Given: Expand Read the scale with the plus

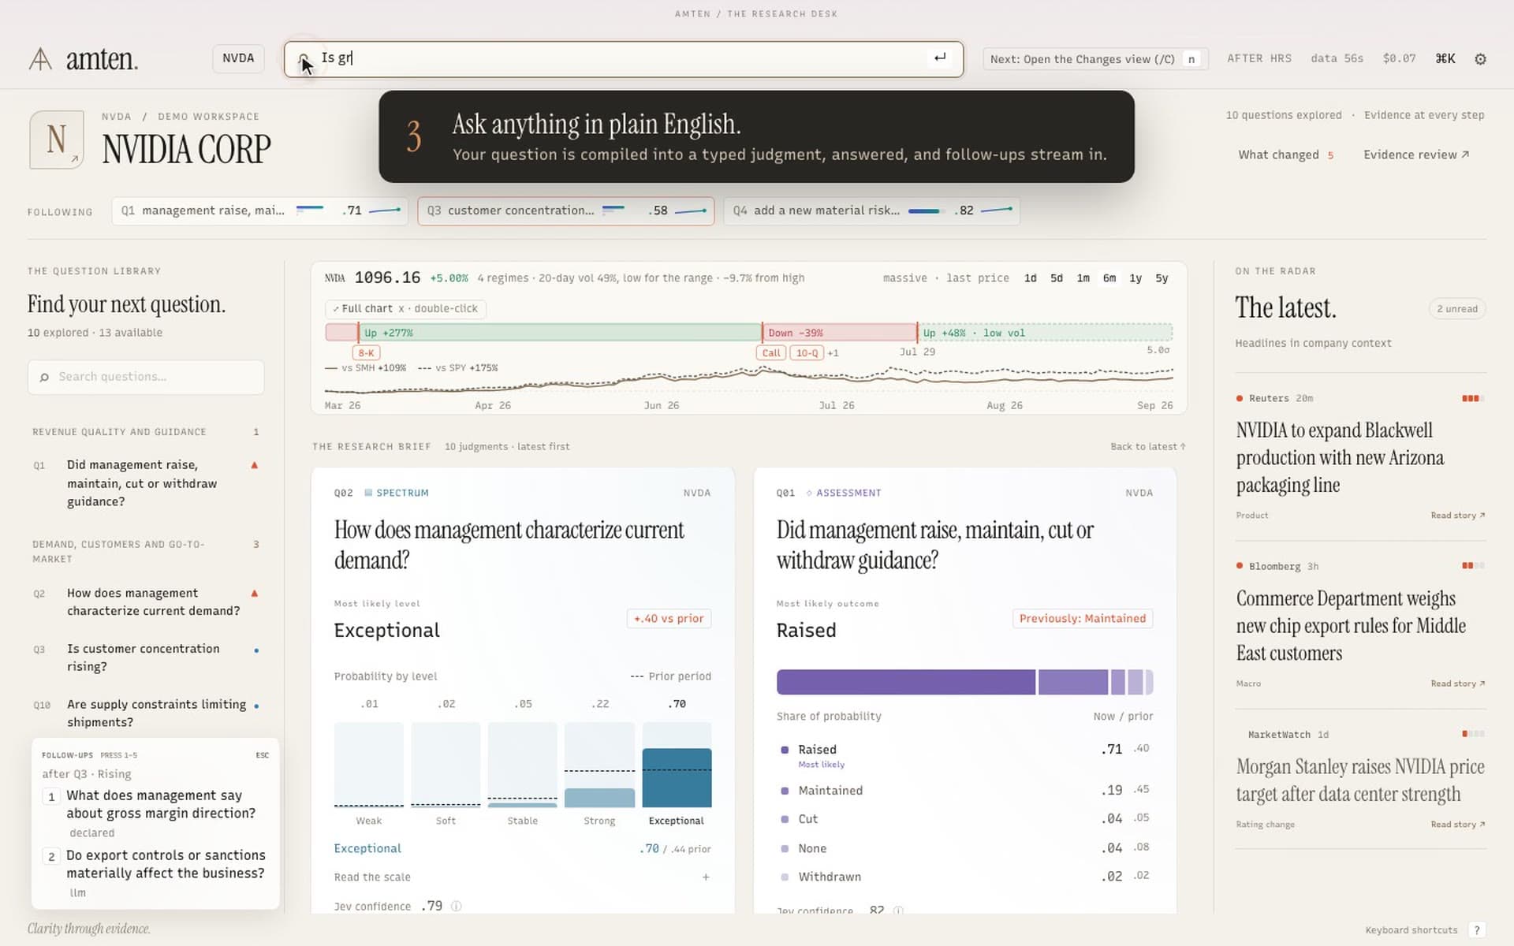Looking at the screenshot, I should [x=706, y=877].
